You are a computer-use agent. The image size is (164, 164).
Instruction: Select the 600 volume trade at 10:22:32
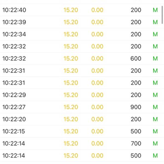(x=136, y=58)
